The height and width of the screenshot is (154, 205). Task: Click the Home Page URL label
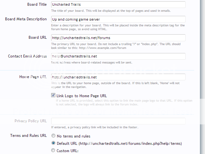(33, 77)
